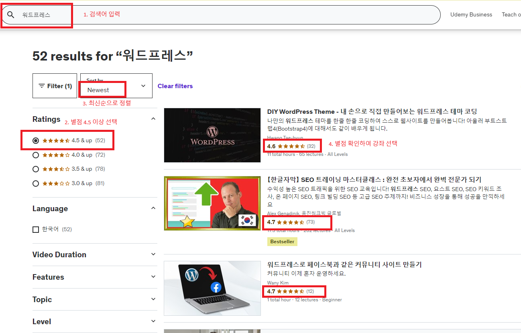Click the 4.7 (73) rating stars
The width and height of the screenshot is (521, 333).
(x=290, y=222)
